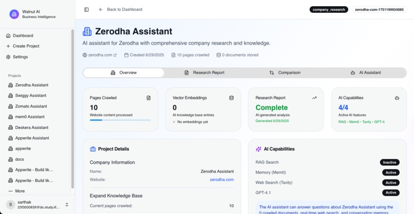Click the Projects section label in sidebar
This screenshot has height=214, width=414.
click(14, 76)
